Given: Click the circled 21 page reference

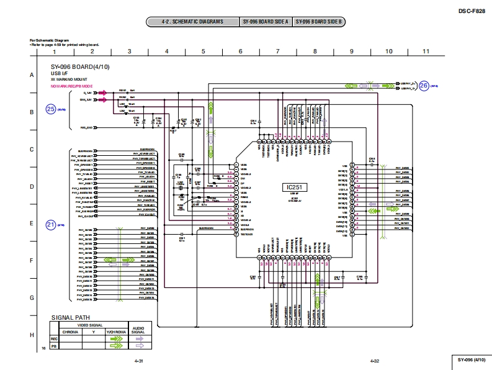Looking at the screenshot, I should coord(51,225).
